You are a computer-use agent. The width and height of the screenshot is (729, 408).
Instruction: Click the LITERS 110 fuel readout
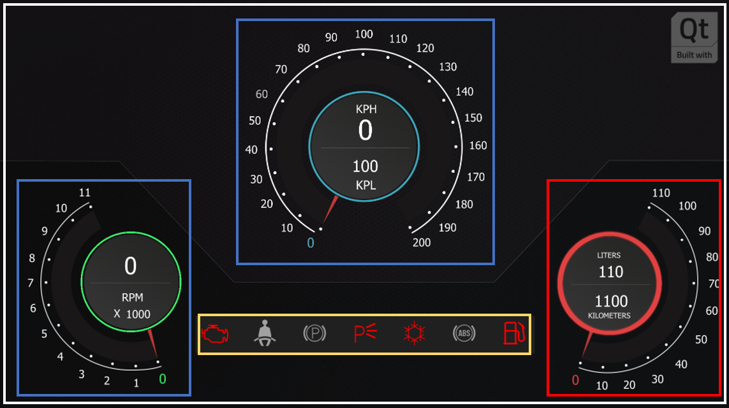click(610, 266)
